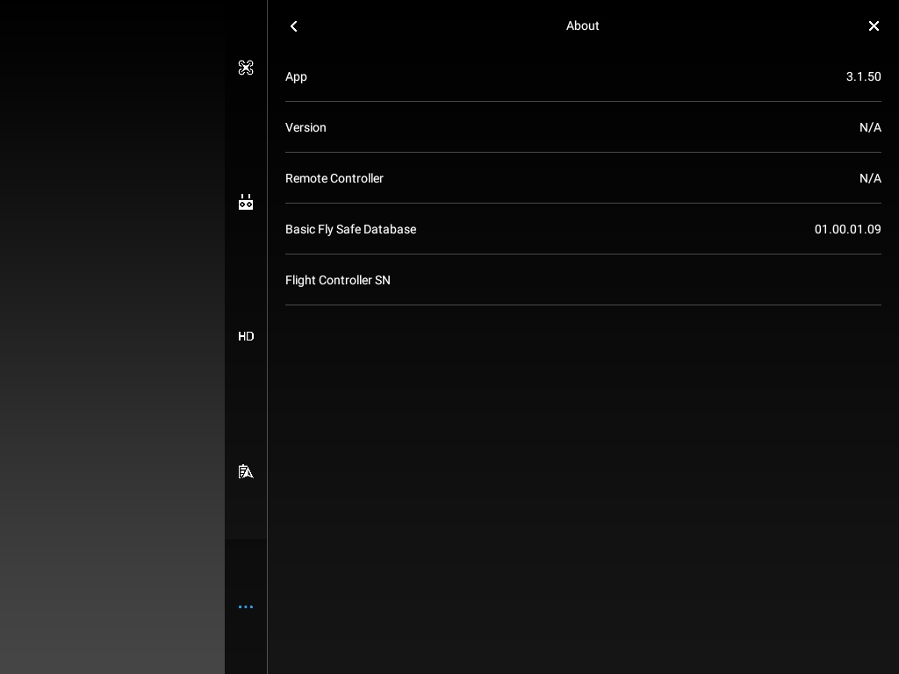This screenshot has width=899, height=674.
Task: Select the Remote Controller row label
Action: (334, 178)
